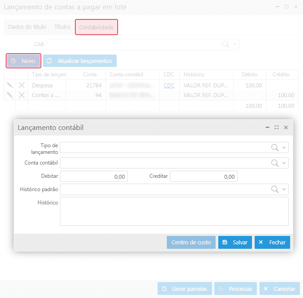This screenshot has height=298, width=303.
Task: Click the delete X for Contas a pagar row
Action: [22, 95]
